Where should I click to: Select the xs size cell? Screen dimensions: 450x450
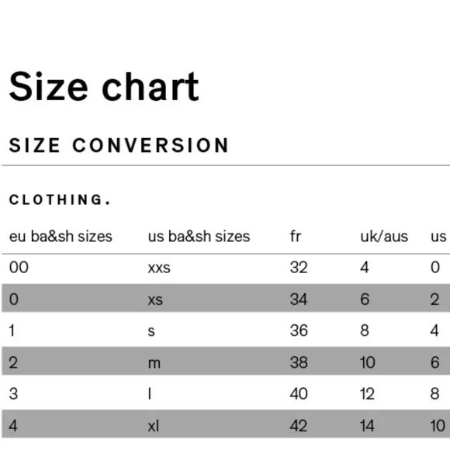click(155, 300)
